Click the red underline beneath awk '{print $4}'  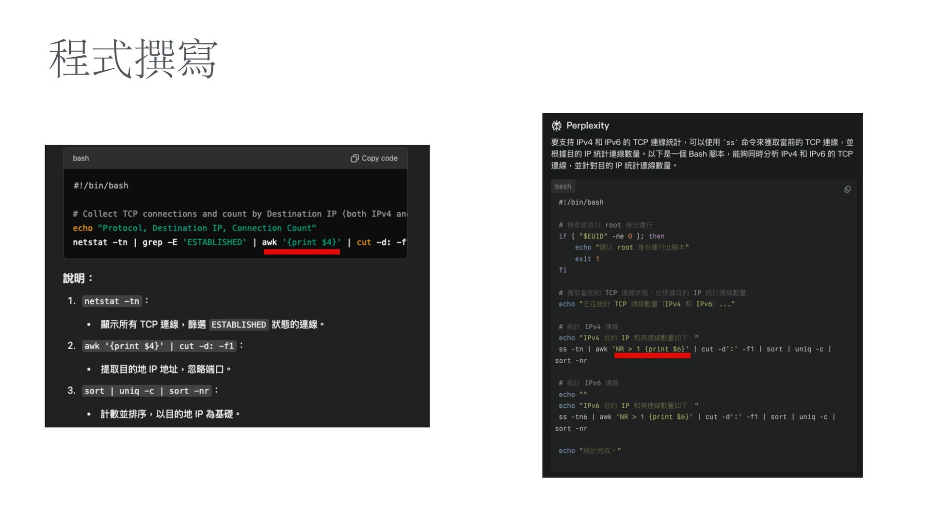tap(302, 252)
